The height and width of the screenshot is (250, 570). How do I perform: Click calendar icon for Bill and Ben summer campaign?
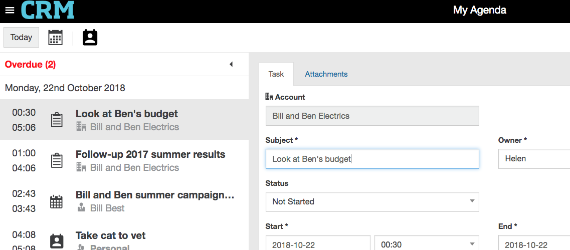click(57, 201)
